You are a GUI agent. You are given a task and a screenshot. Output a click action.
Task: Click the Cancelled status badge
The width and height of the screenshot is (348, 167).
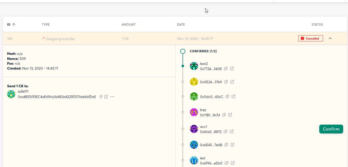click(311, 38)
